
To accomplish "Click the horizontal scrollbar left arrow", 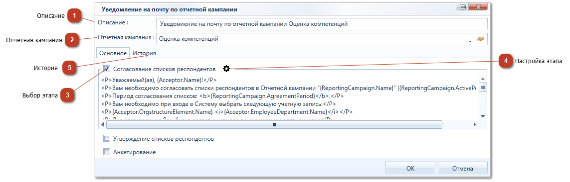I will tap(103, 124).
